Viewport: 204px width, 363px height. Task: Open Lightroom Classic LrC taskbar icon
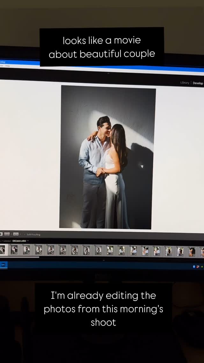(x=3, y=265)
